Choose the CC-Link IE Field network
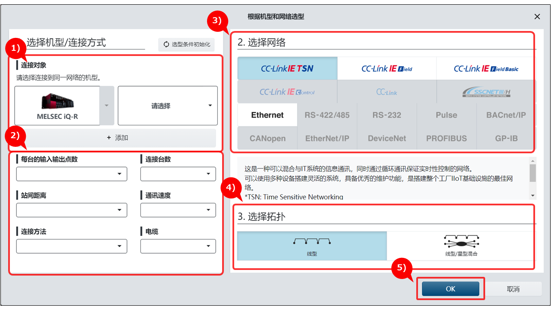Image resolution: width=551 pixels, height=310 pixels. tap(387, 68)
